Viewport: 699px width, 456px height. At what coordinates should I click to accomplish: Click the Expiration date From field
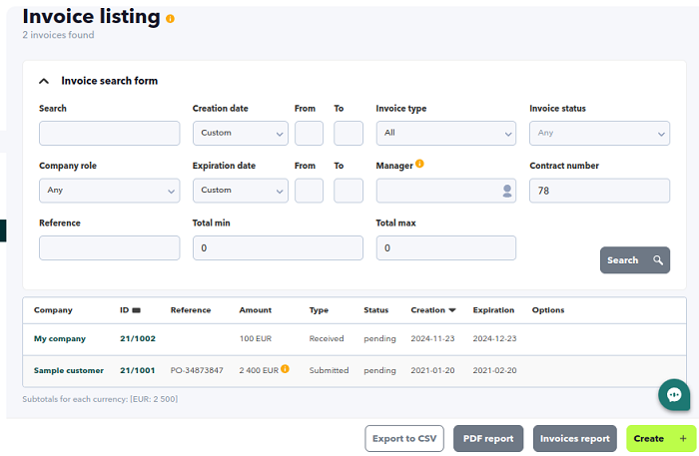pos(309,191)
